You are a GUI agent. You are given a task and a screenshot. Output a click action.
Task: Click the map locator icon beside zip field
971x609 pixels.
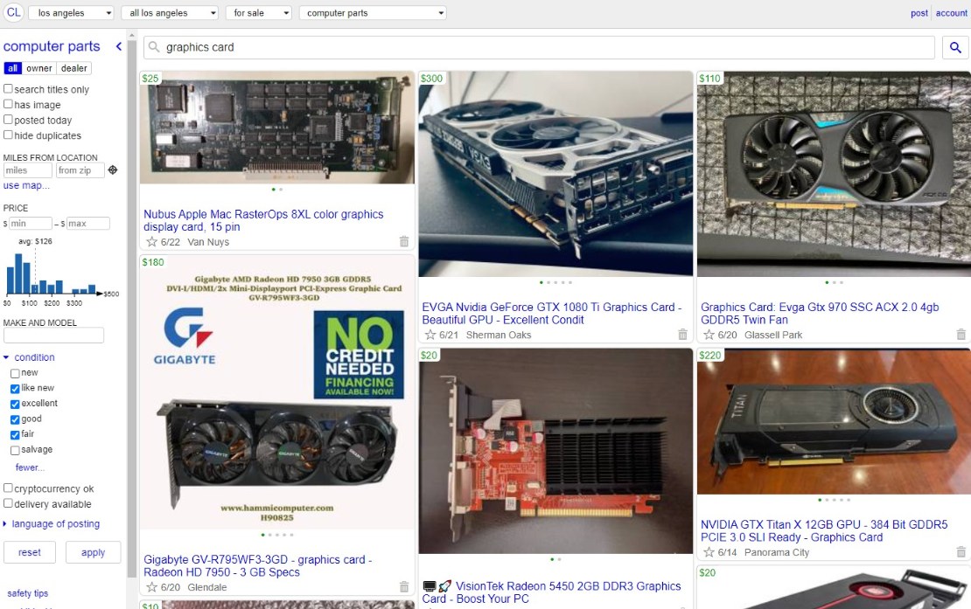(112, 170)
